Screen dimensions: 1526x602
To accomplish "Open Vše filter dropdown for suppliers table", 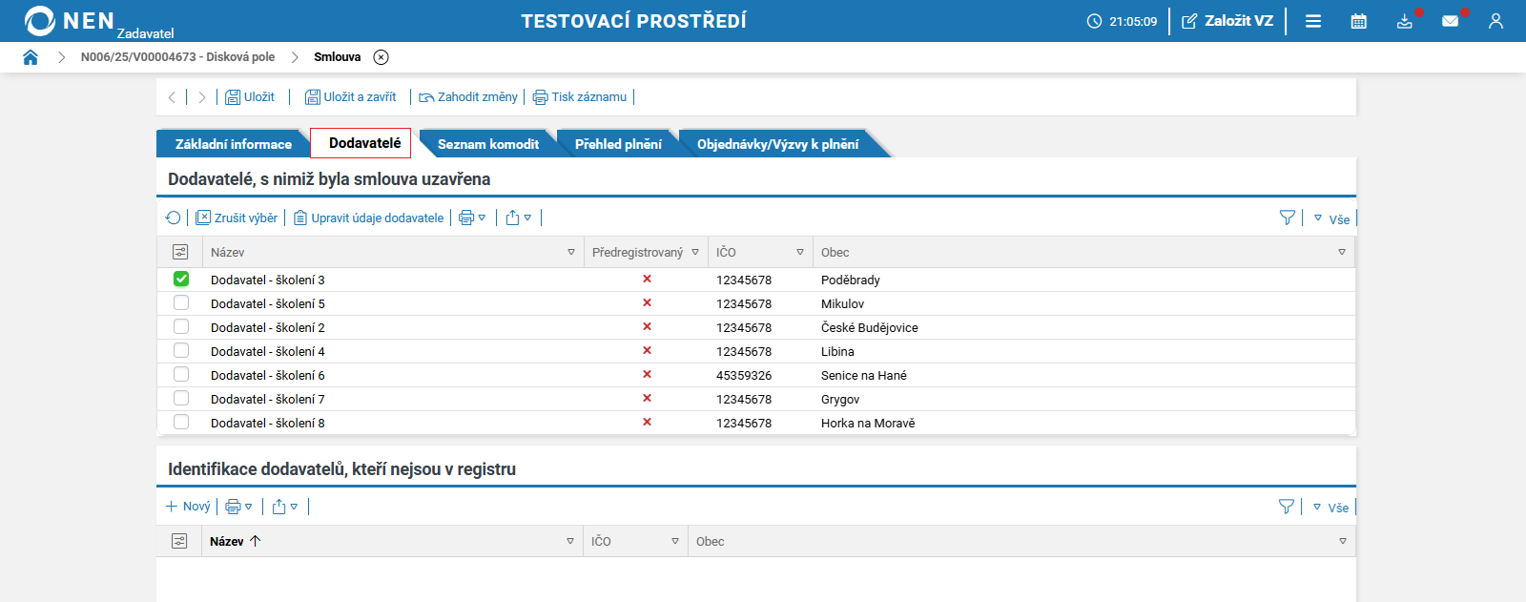I will tap(1331, 218).
